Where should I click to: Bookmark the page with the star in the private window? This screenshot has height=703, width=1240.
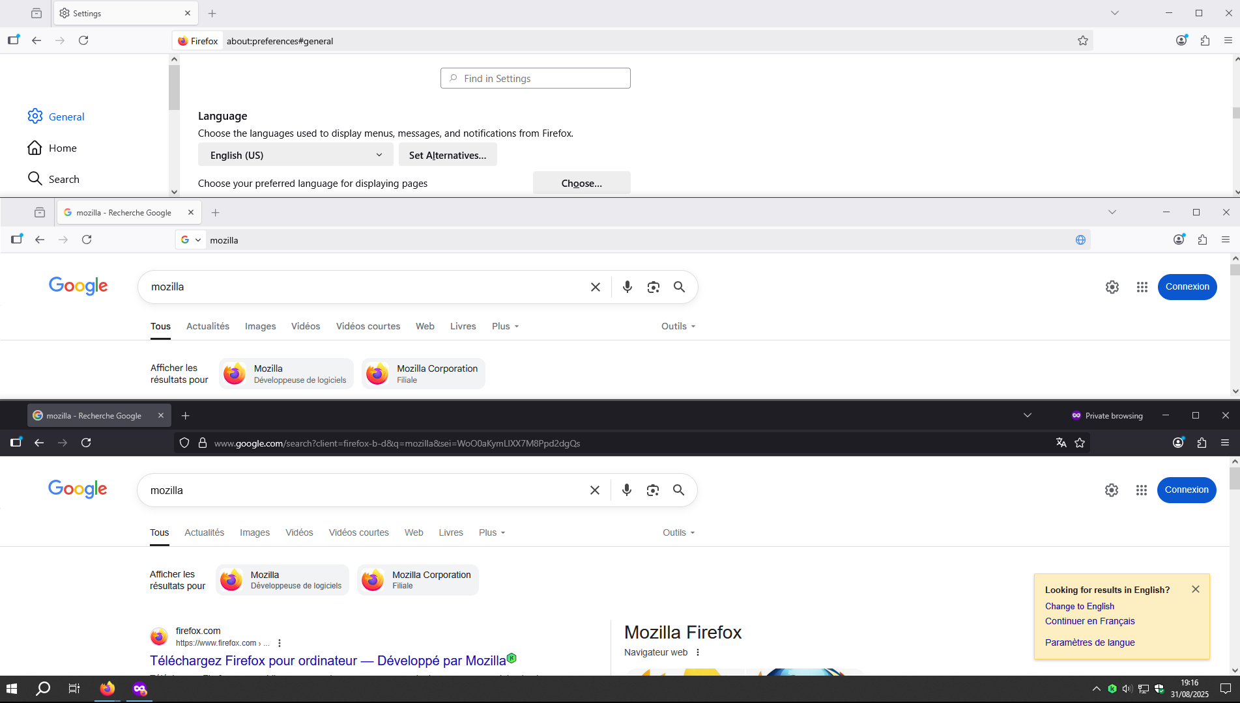pyautogui.click(x=1080, y=443)
